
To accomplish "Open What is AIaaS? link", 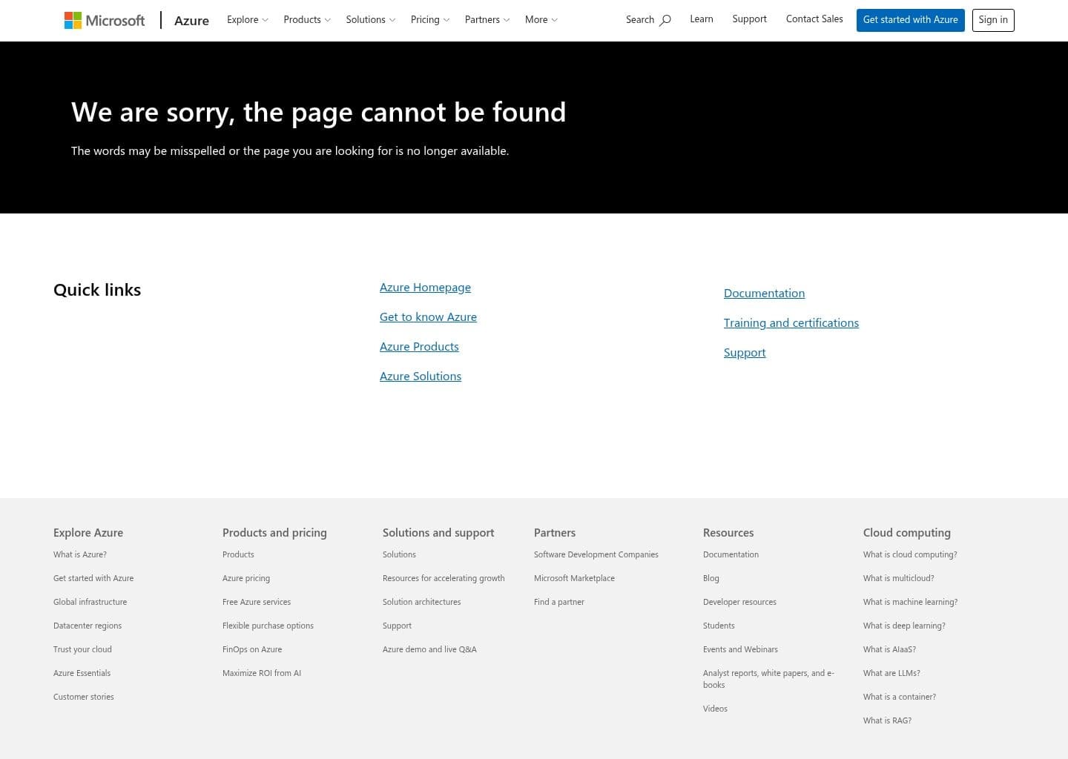I will pyautogui.click(x=889, y=649).
